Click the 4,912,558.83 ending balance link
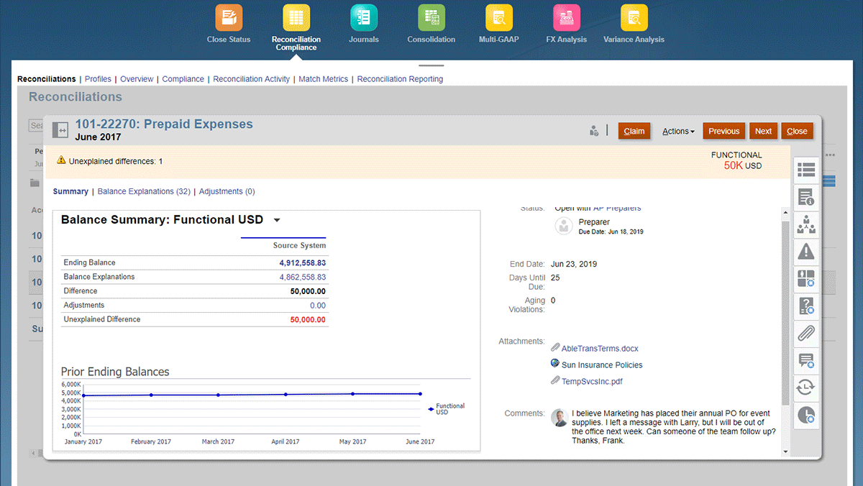Screen dimensions: 863x486 tap(302, 262)
